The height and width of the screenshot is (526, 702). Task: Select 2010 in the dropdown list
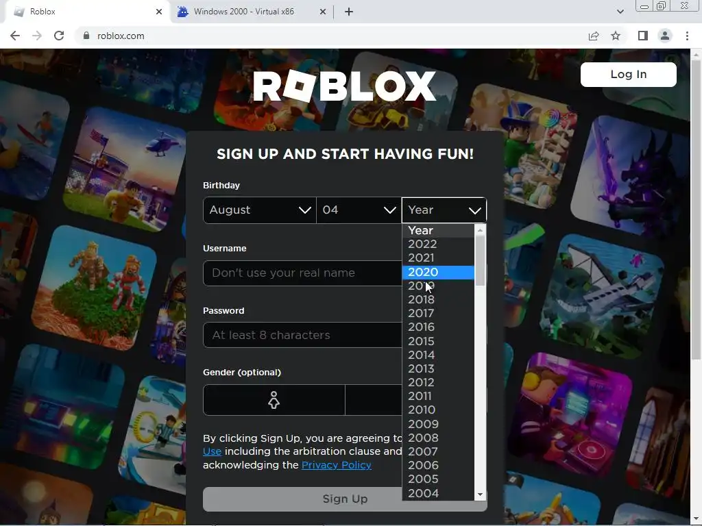click(x=438, y=410)
